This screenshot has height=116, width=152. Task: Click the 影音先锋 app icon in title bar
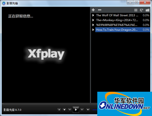[x=4, y=3]
